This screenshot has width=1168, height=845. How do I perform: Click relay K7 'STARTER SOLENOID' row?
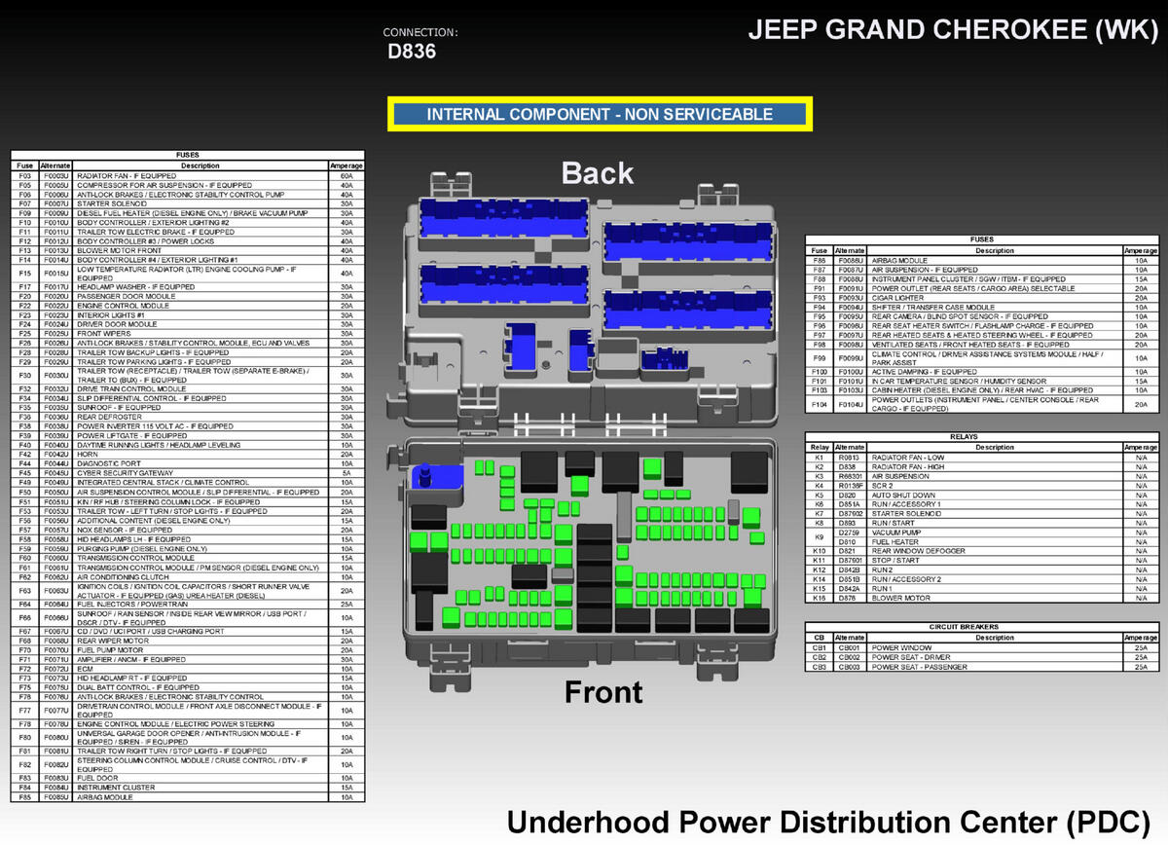click(x=982, y=513)
